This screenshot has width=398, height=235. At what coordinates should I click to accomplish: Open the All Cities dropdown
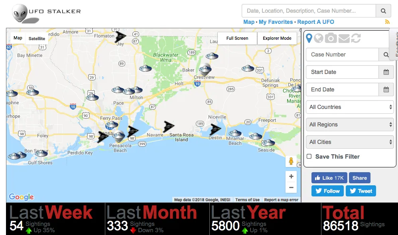pyautogui.click(x=350, y=142)
